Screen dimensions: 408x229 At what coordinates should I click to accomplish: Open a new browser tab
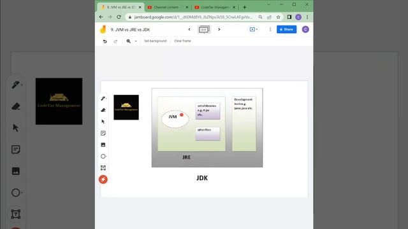tap(244, 7)
